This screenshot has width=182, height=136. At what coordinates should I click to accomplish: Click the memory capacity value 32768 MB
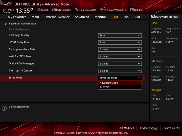pyautogui.click(x=156, y=80)
